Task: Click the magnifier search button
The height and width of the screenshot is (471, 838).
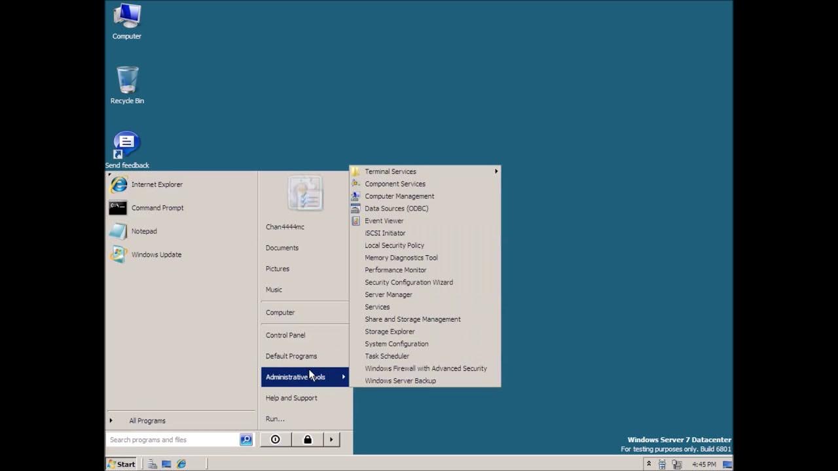Action: click(246, 440)
